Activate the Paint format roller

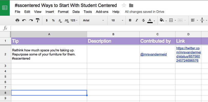click(x=38, y=20)
